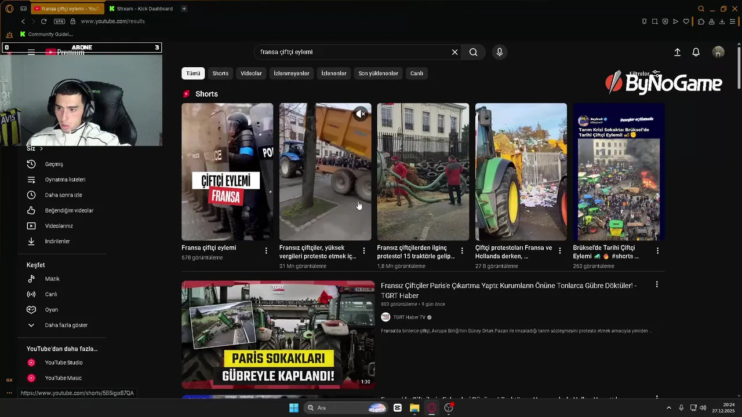Open options for Fransız çiftçiler, yüksek vergileri short
Screen dimensions: 742x417
pos(364,251)
